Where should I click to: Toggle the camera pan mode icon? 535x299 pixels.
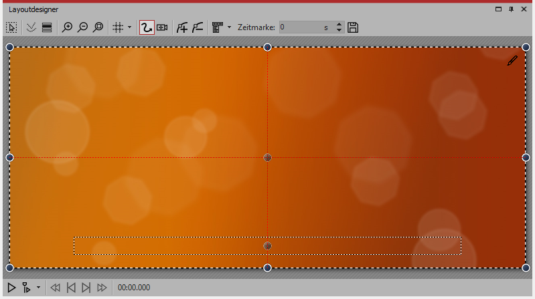coord(161,27)
